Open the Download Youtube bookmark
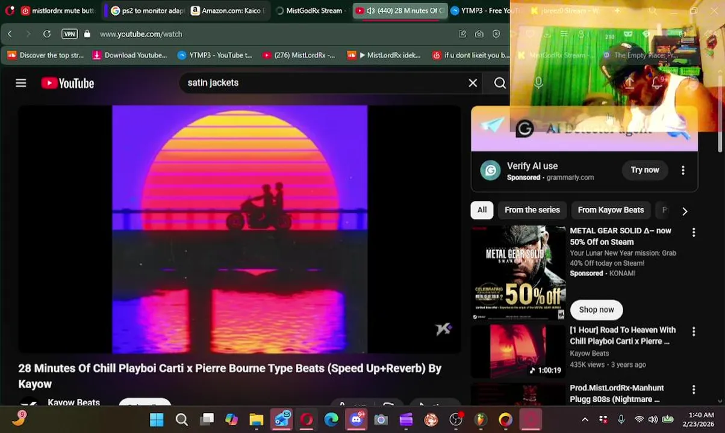Viewport: 725px width, 433px height. coord(130,55)
